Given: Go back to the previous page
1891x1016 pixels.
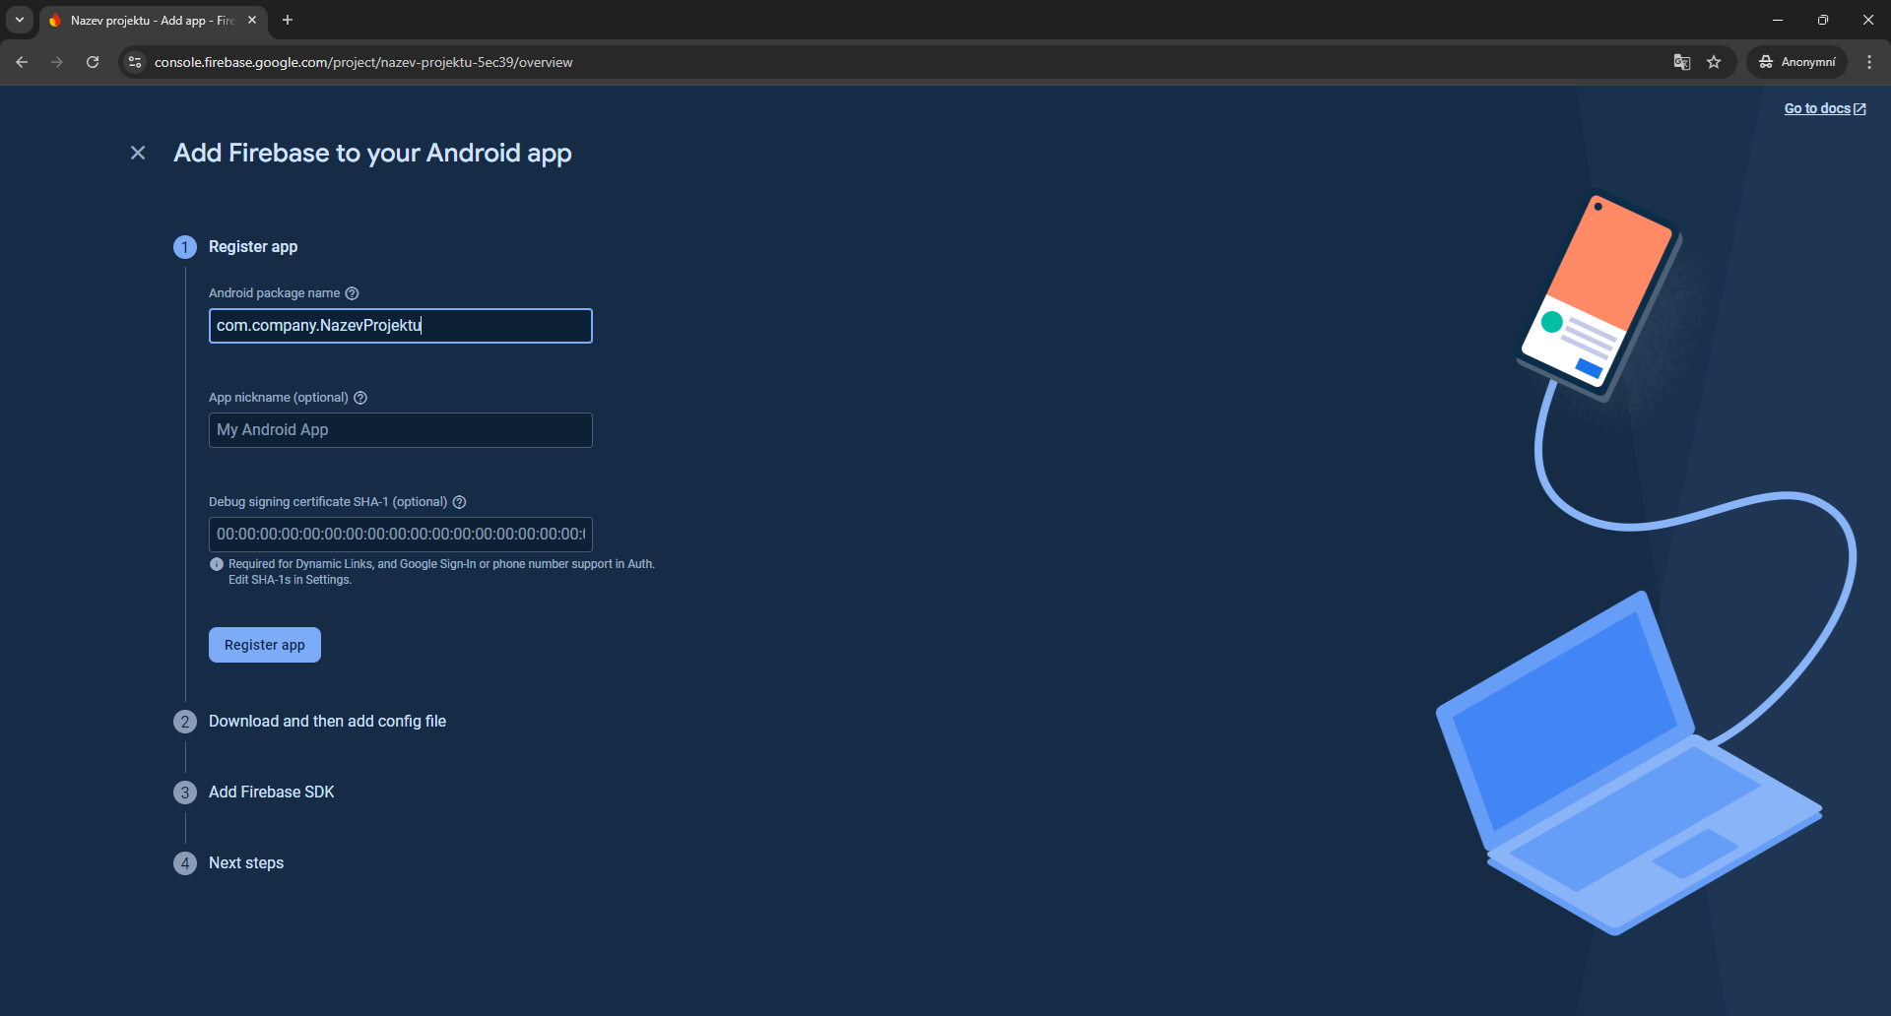Looking at the screenshot, I should click(22, 62).
